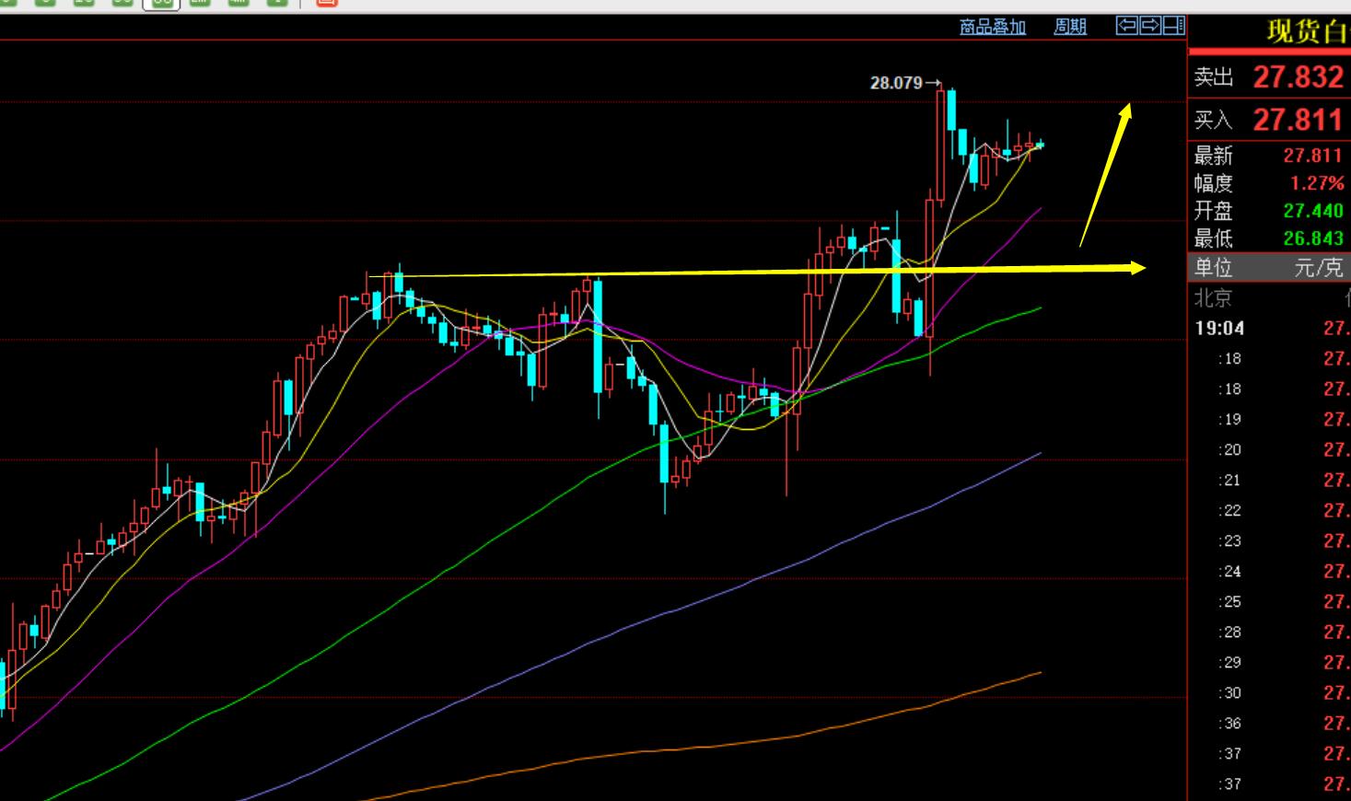Select the 最低 value 26.843
The height and width of the screenshot is (801, 1351).
(1313, 238)
